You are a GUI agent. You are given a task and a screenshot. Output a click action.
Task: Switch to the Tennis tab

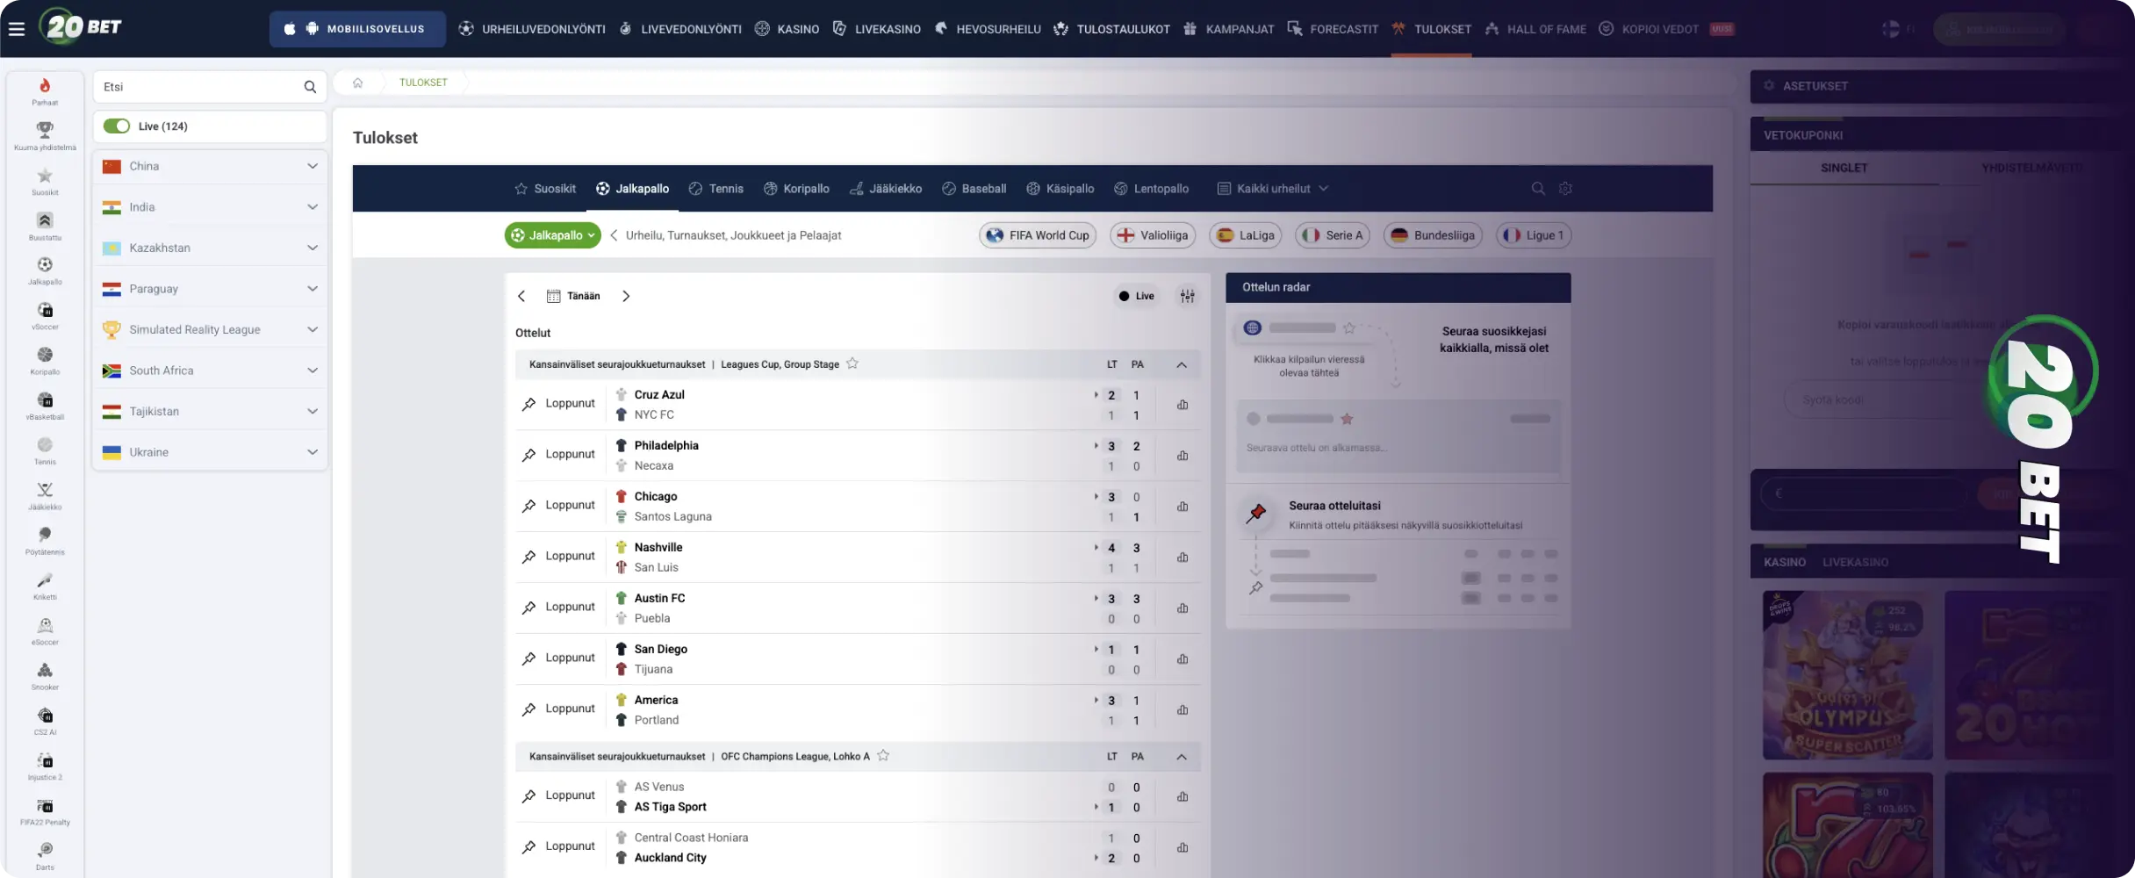click(716, 189)
